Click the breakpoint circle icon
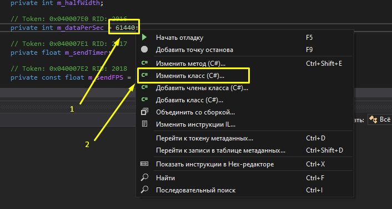The height and width of the screenshot is (209, 392). [x=144, y=50]
